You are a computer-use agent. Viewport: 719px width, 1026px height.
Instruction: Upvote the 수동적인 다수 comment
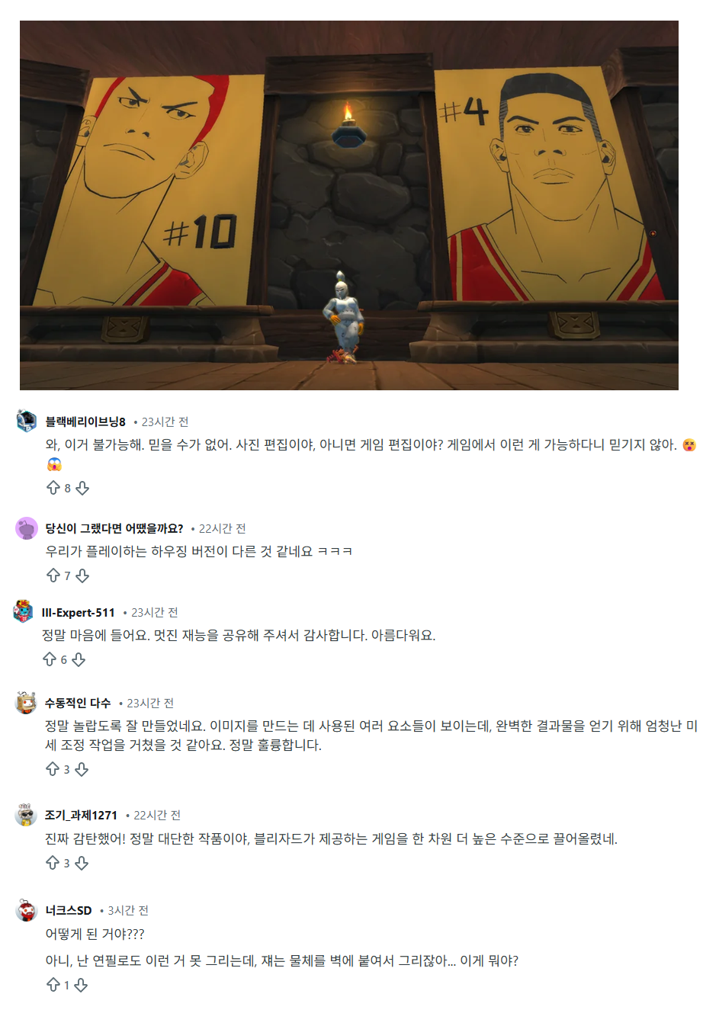(53, 769)
